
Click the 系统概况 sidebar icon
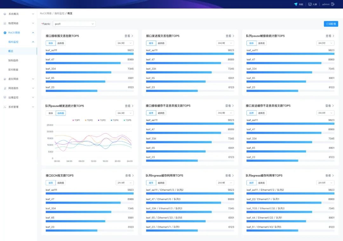5,14
